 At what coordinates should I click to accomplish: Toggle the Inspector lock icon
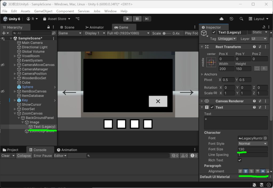click(264, 27)
